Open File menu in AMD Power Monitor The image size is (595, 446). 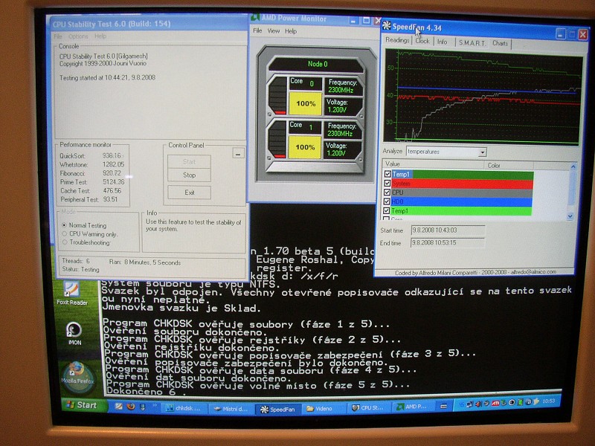(x=257, y=30)
